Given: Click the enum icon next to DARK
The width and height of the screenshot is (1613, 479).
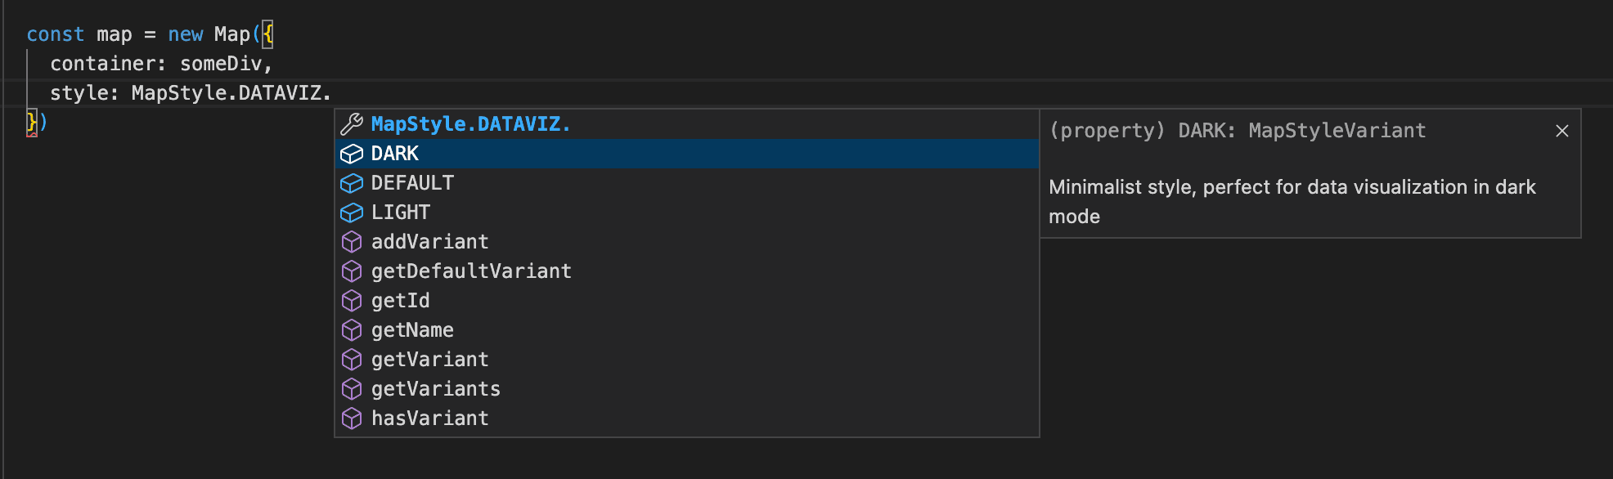Looking at the screenshot, I should pos(352,153).
